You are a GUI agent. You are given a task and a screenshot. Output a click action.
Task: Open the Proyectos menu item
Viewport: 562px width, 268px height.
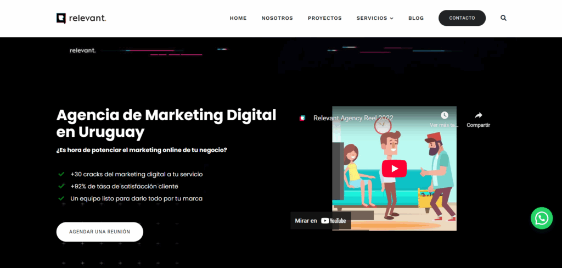325,18
